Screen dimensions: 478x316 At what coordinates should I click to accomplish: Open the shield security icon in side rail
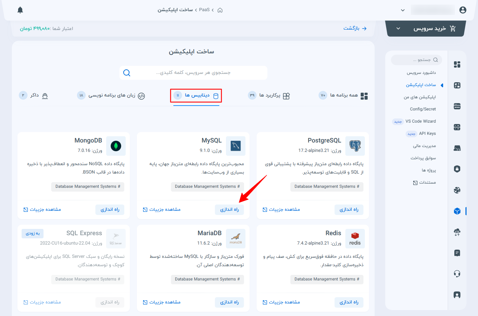coord(457,169)
